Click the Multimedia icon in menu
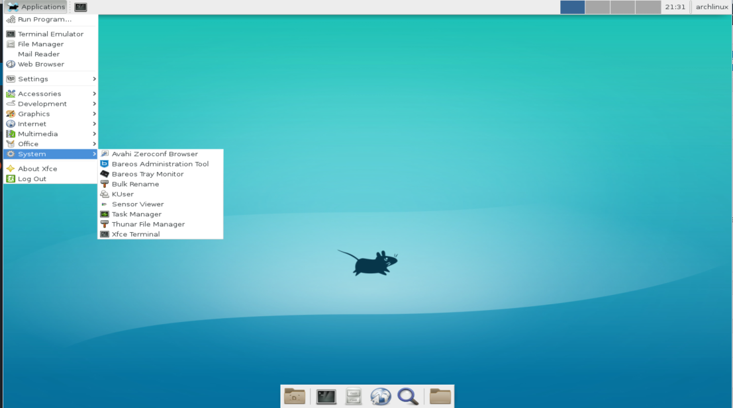The image size is (733, 408). [x=11, y=134]
